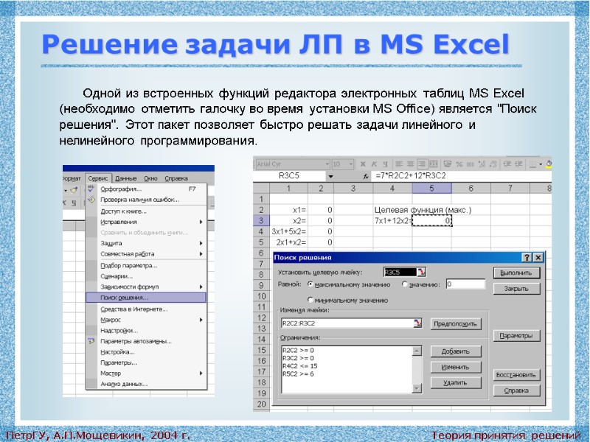Click the значению value input field

[x=465, y=284]
